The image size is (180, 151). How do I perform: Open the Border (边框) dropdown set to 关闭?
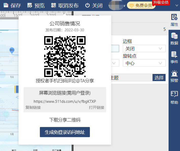point(144,48)
